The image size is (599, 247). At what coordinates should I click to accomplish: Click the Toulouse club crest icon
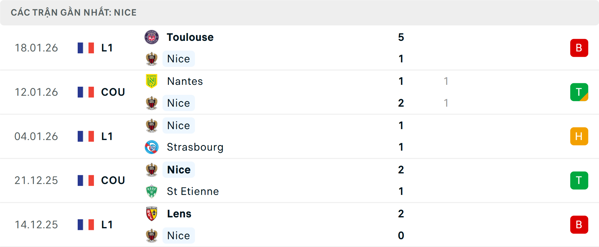152,37
